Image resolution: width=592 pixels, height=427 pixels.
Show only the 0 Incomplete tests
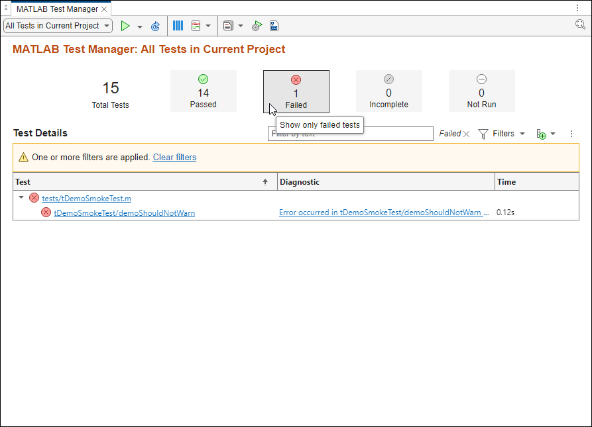(388, 91)
